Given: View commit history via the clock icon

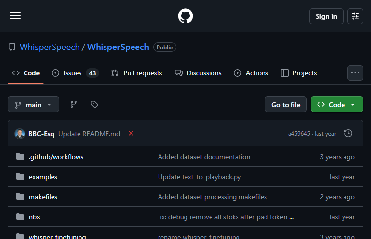Looking at the screenshot, I should (x=348, y=133).
